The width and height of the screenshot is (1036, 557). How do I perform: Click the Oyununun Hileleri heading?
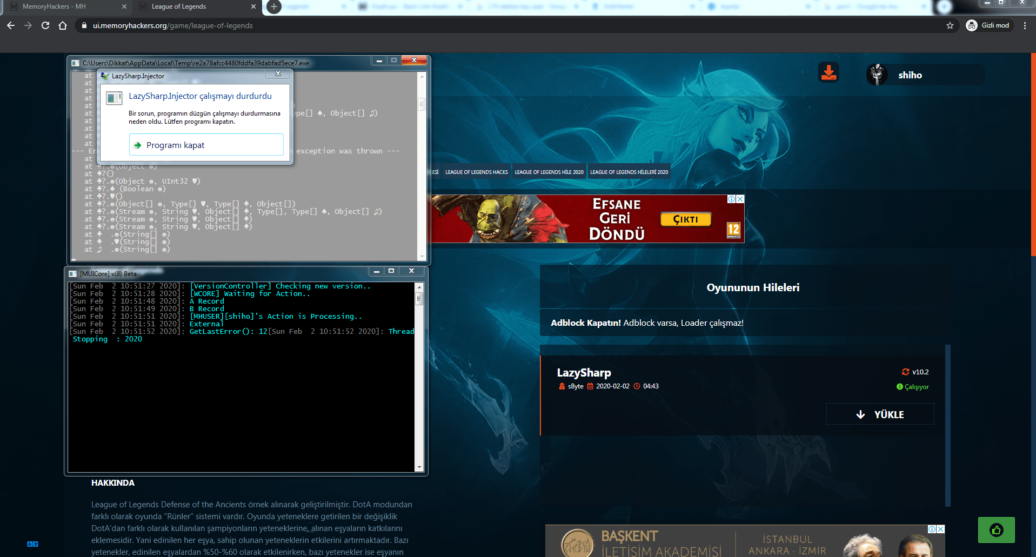pyautogui.click(x=753, y=287)
